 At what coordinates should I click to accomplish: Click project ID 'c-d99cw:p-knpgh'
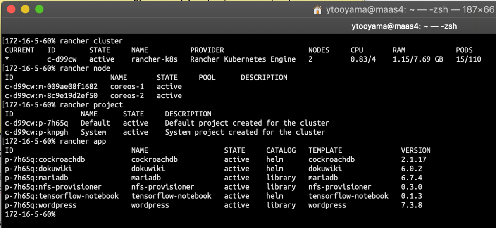pyautogui.click(x=37, y=132)
